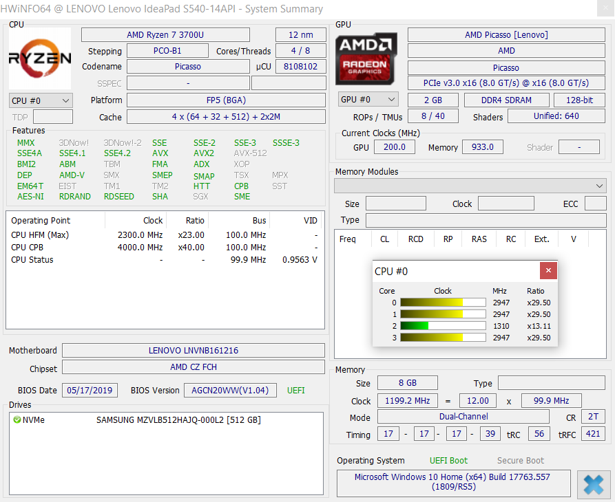Click the LENOVO LNVNB161216 motherboard field
Screen dimensions: 615x502
194,351
